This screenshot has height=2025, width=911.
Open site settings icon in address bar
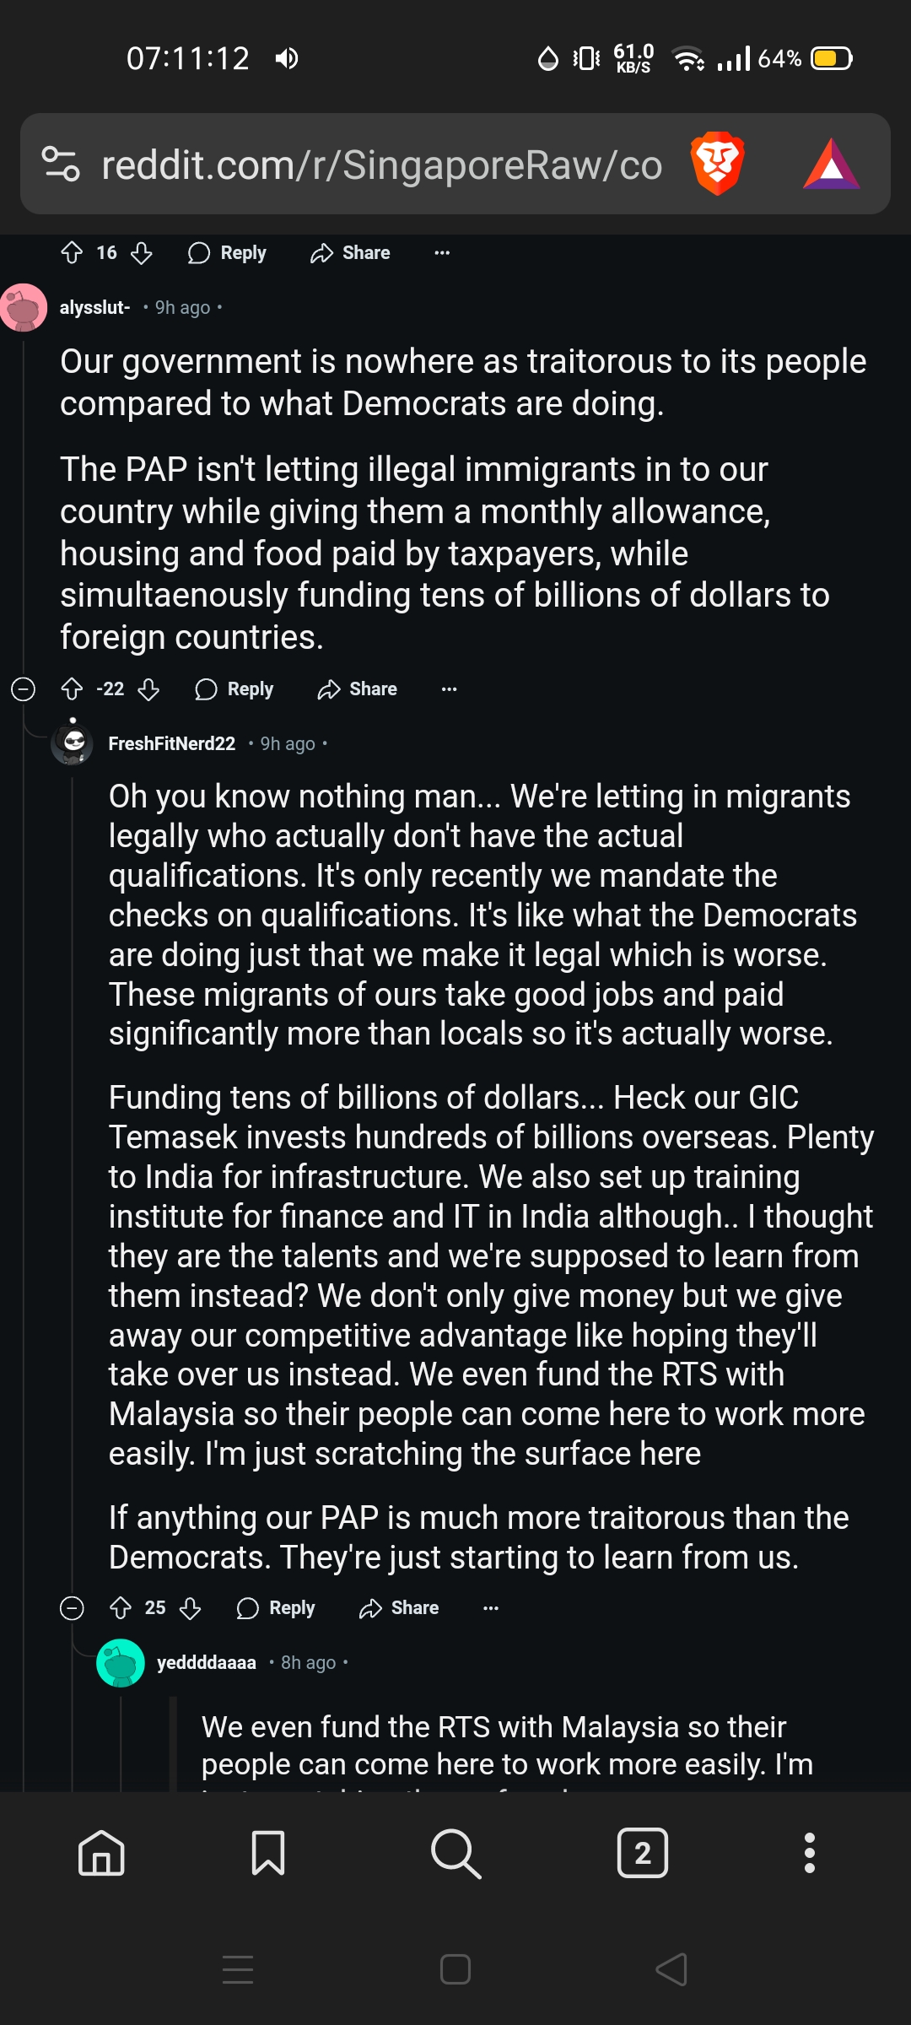pyautogui.click(x=61, y=164)
